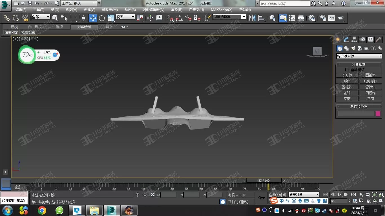Click the magenta object color swatch
The image size is (385, 216).
click(378, 114)
